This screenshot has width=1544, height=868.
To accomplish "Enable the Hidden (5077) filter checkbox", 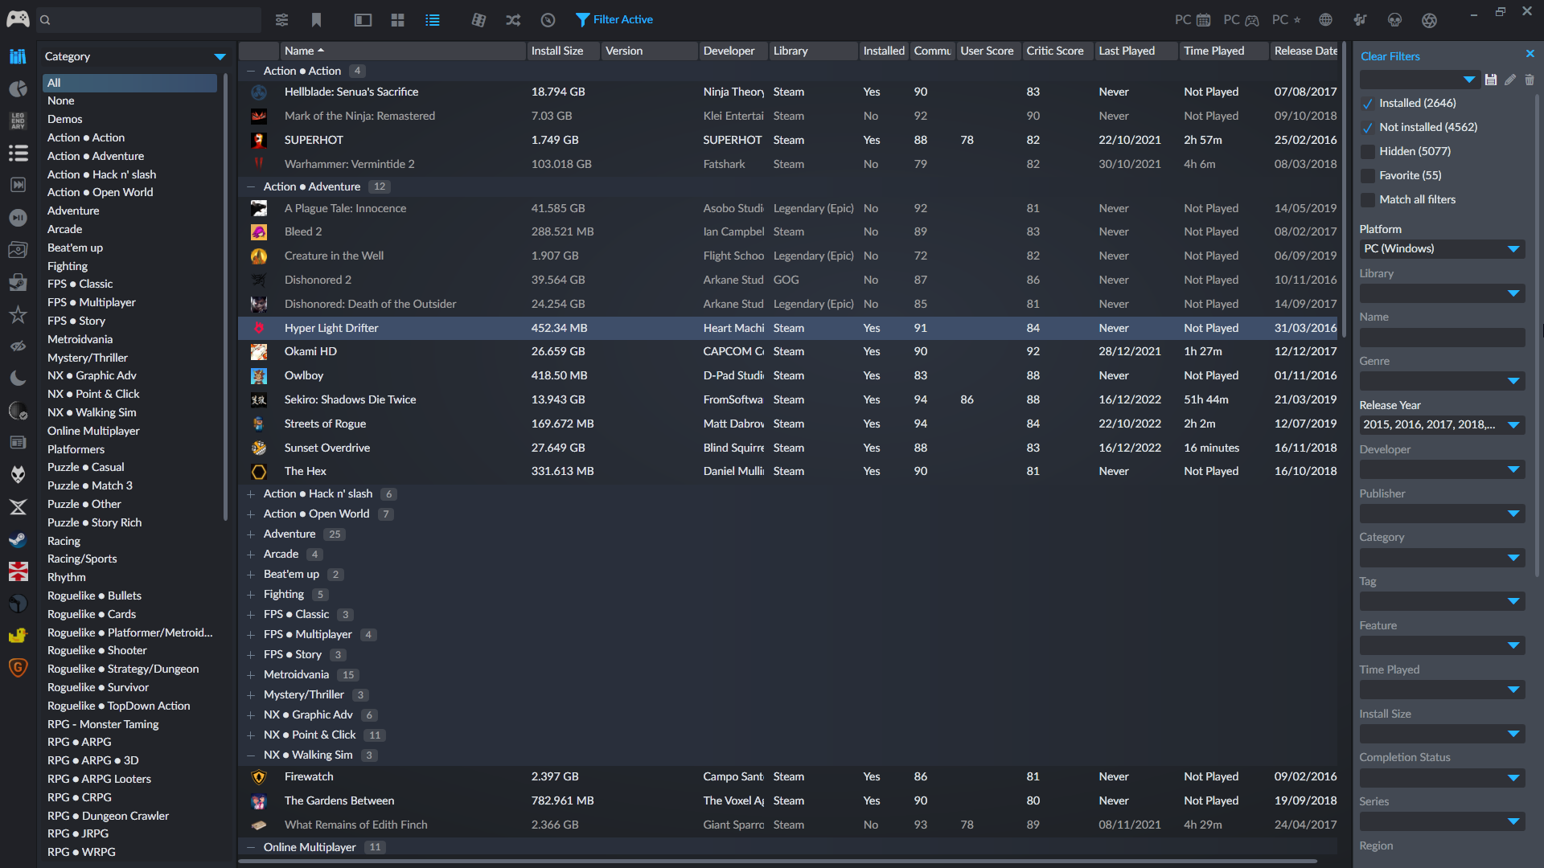I will (1367, 152).
